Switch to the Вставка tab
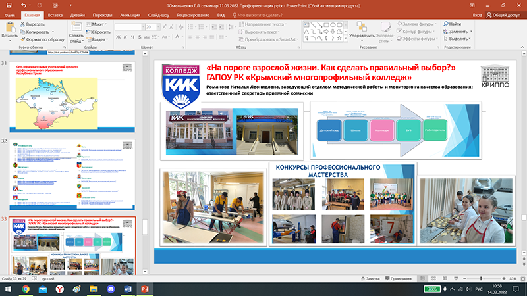 [55, 15]
